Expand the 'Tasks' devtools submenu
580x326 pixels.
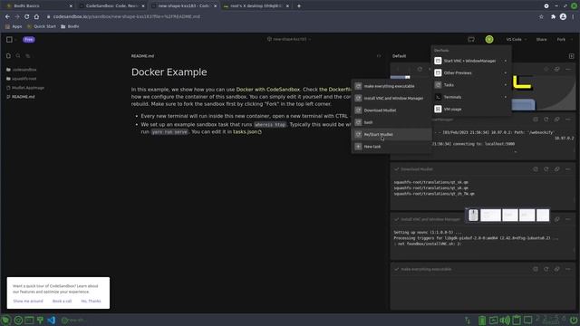tap(471, 85)
